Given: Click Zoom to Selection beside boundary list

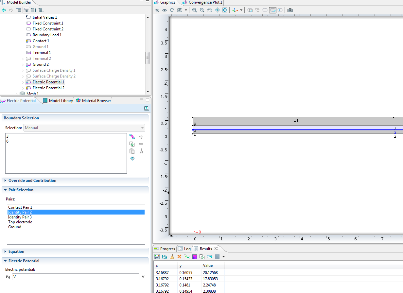Looking at the screenshot, I should pyautogui.click(x=132, y=158).
